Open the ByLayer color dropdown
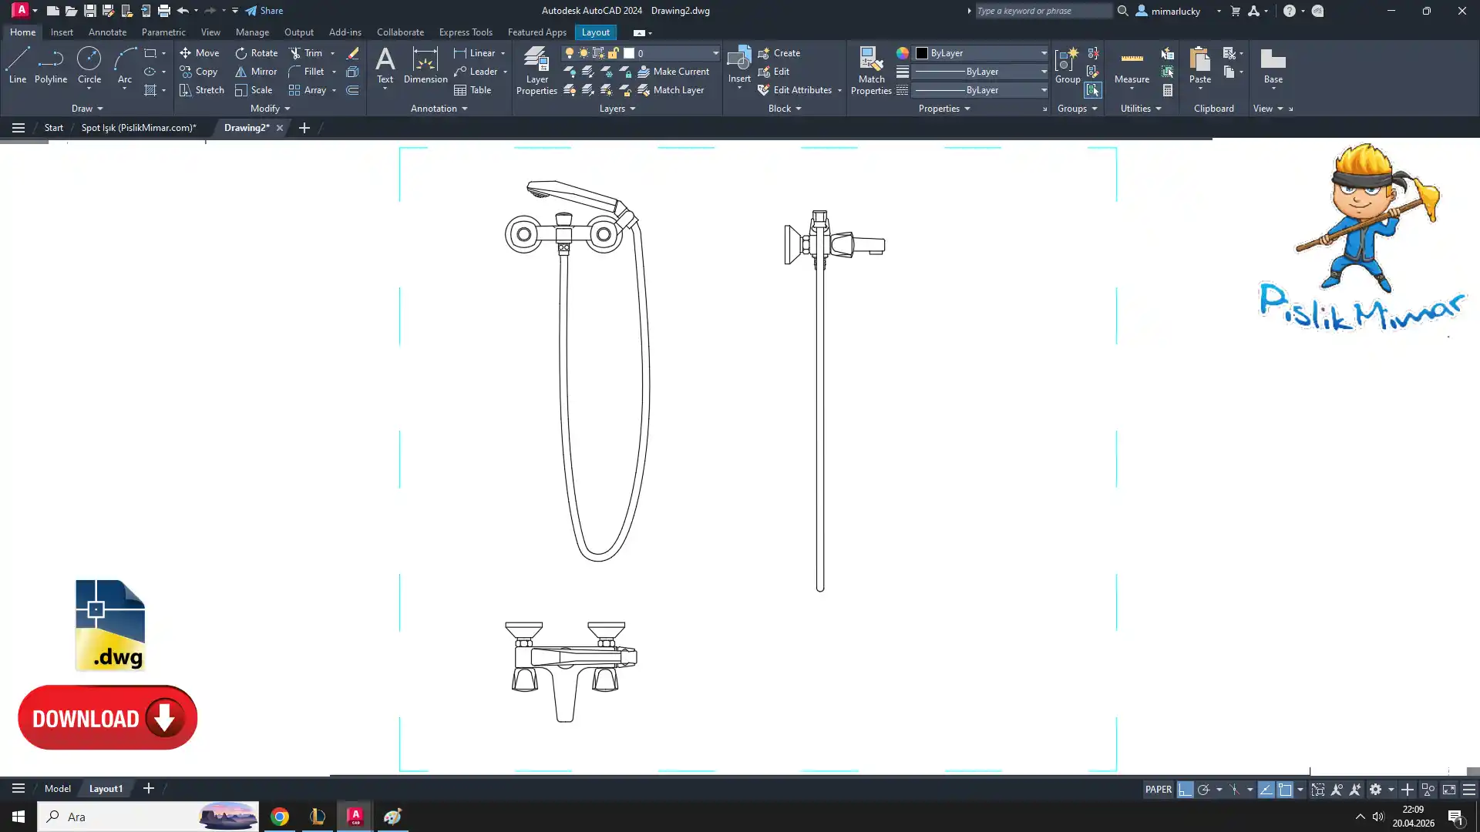Image resolution: width=1480 pixels, height=832 pixels. pos(1044,53)
